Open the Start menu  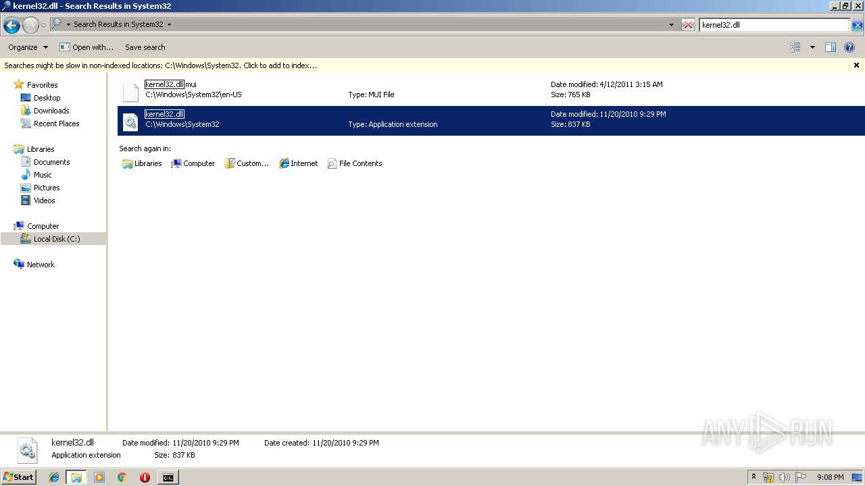[x=18, y=477]
